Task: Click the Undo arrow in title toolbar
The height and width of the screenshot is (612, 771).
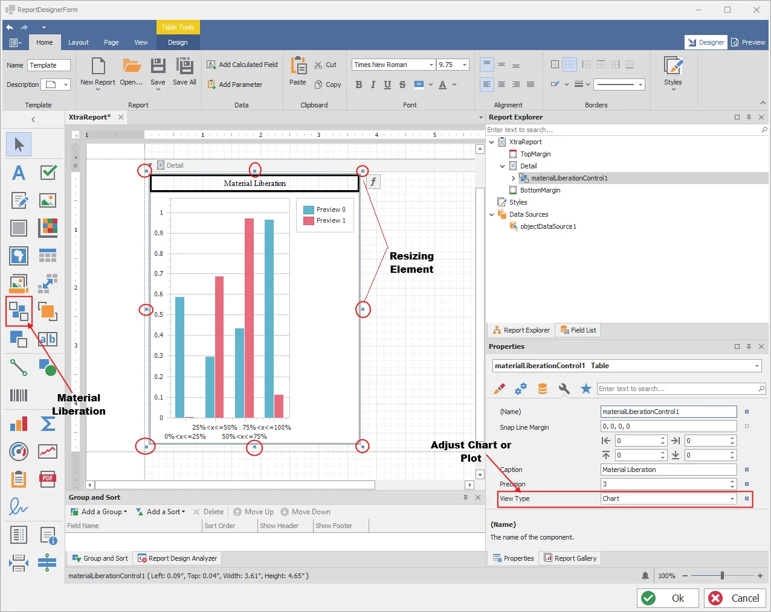Action: pos(10,27)
